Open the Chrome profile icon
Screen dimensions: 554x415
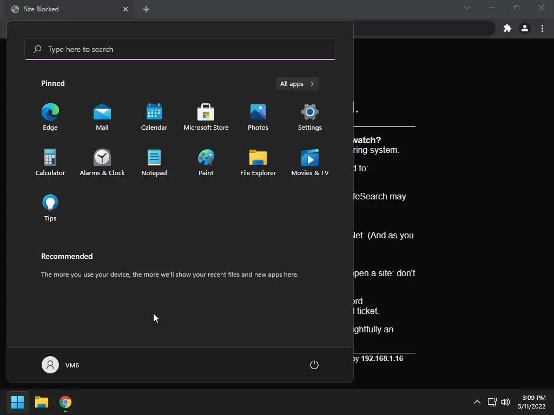pos(525,28)
